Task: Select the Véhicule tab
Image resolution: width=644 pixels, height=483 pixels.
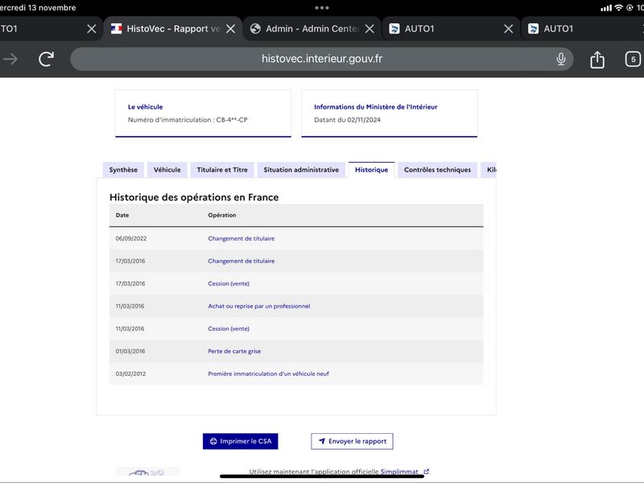Action: pyautogui.click(x=167, y=170)
